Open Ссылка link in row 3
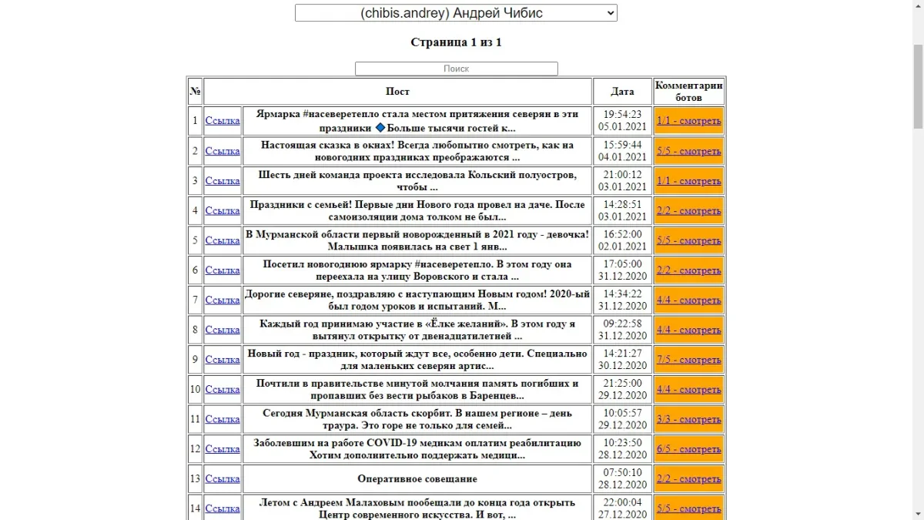This screenshot has height=520, width=924. click(x=223, y=181)
